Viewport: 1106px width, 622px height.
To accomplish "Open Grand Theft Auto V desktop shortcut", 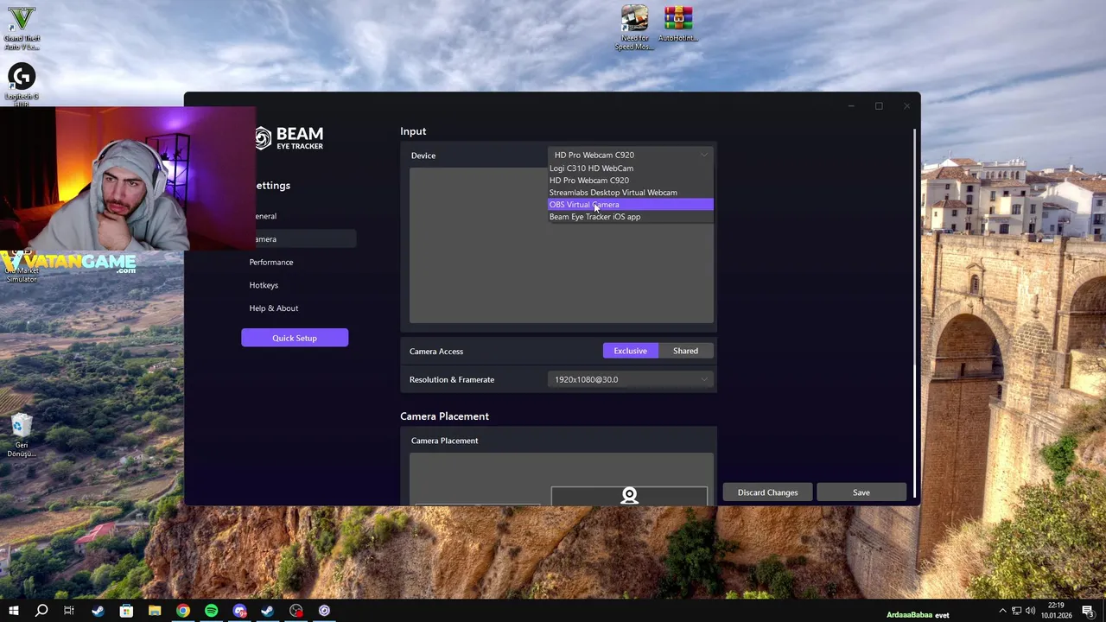I will pos(22,29).
